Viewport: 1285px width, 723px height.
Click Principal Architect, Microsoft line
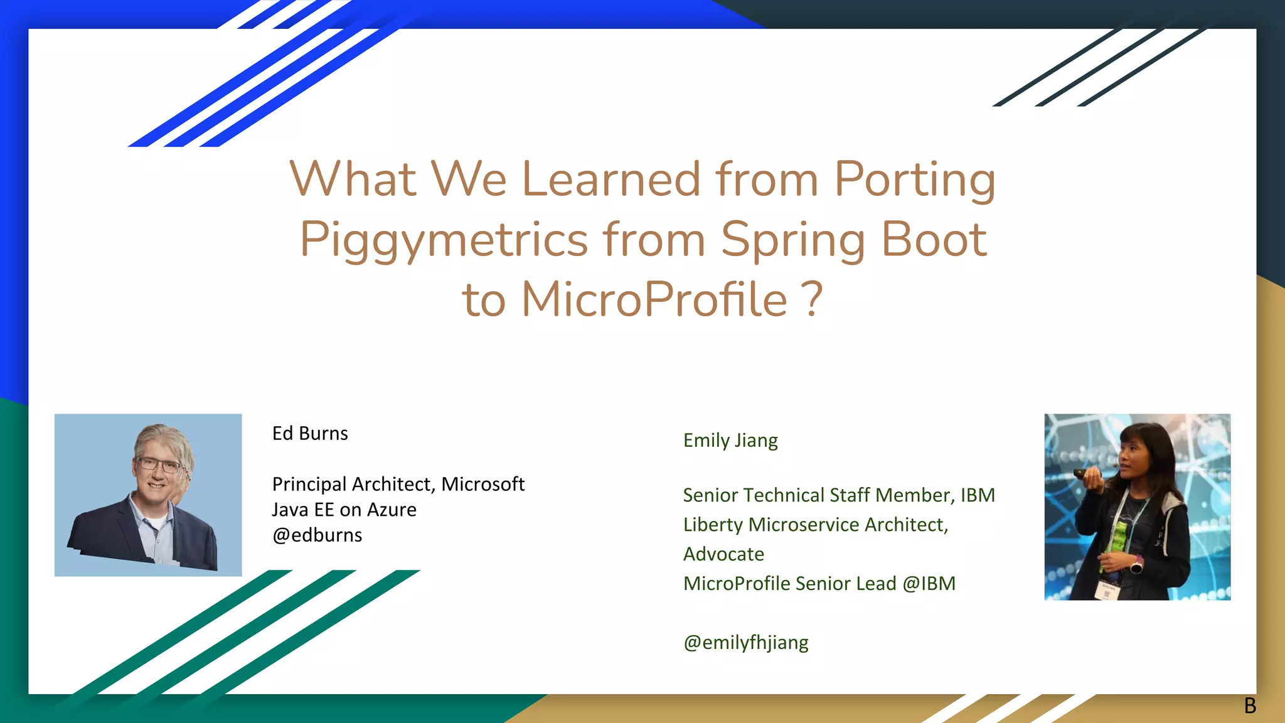pyautogui.click(x=398, y=485)
